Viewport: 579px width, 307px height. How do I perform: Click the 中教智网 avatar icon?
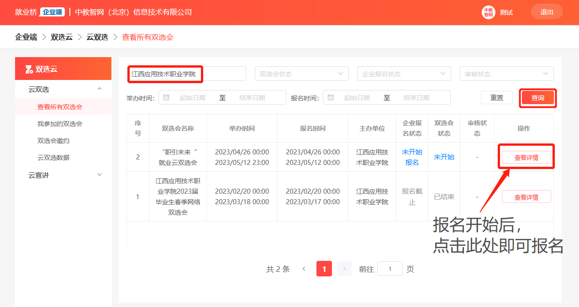pos(489,12)
